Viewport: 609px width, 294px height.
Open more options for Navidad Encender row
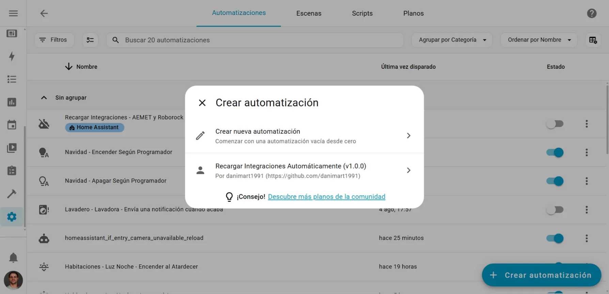(587, 152)
